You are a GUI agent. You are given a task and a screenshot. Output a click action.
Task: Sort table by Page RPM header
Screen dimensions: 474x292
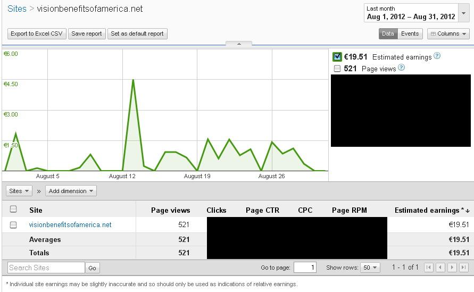click(x=350, y=211)
